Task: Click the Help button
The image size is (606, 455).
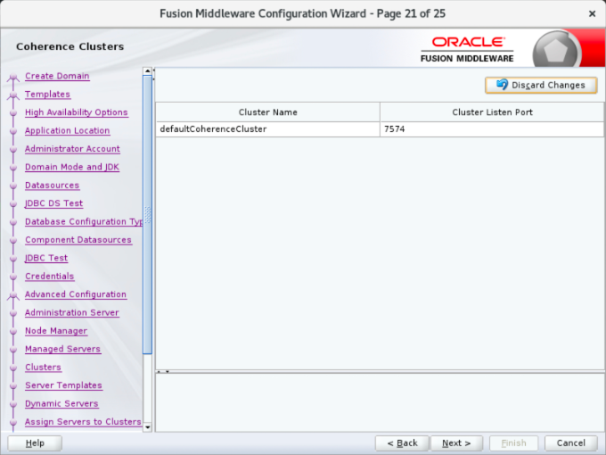Action: coord(35,443)
